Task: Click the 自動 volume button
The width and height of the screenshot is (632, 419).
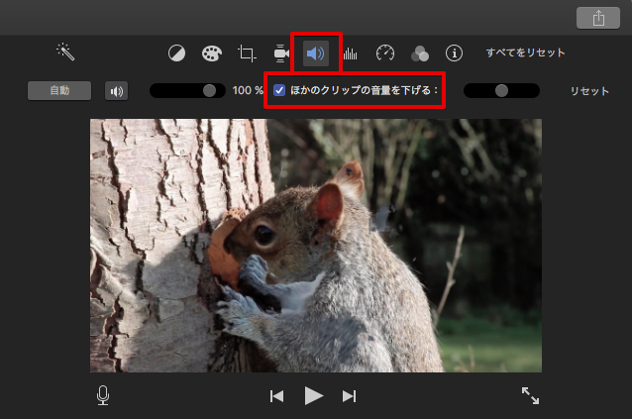Action: point(59,91)
